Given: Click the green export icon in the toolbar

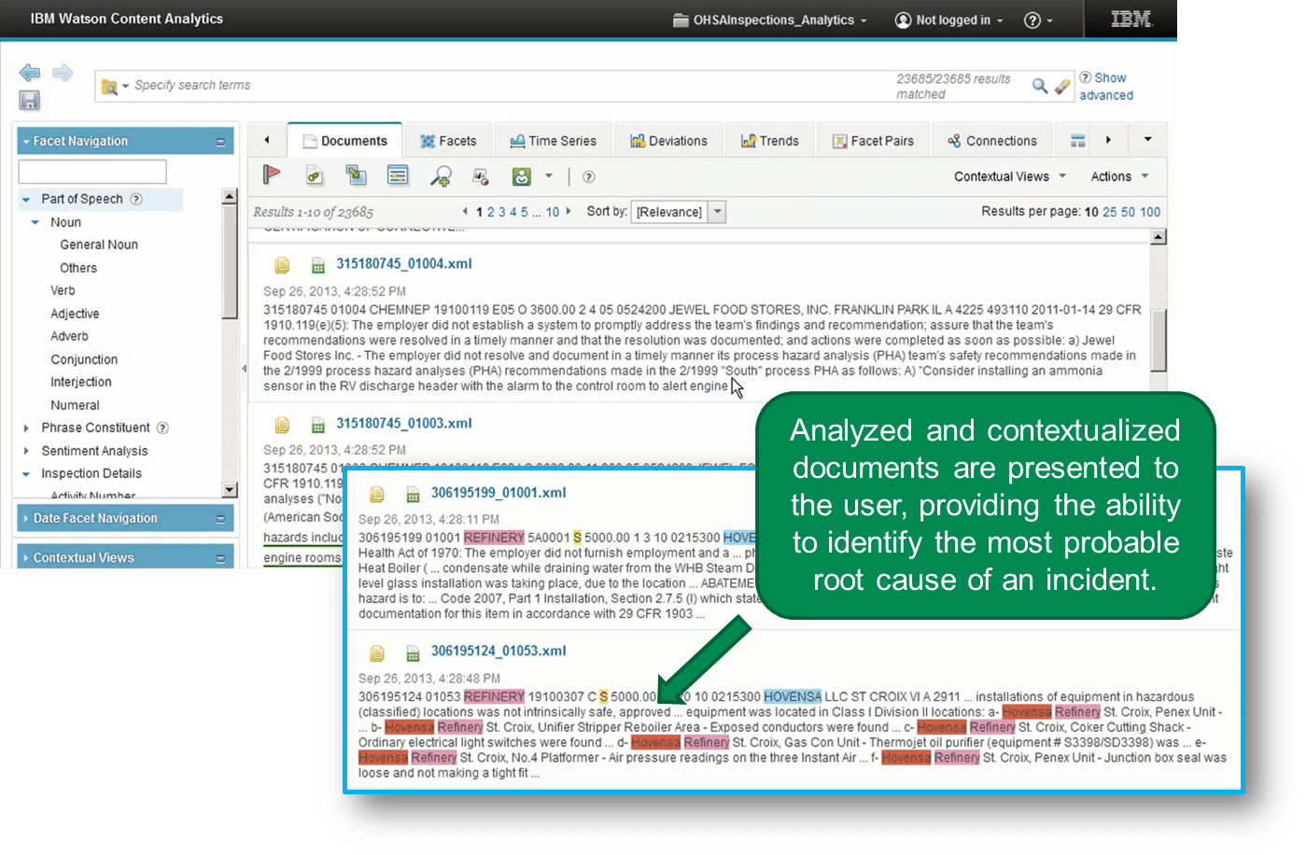Looking at the screenshot, I should pyautogui.click(x=356, y=175).
